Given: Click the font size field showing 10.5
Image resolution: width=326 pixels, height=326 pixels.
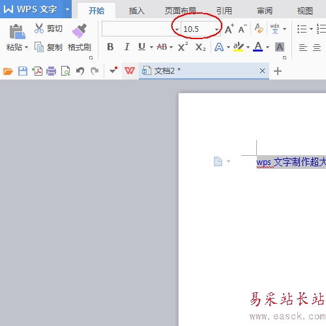Looking at the screenshot, I should [198, 29].
